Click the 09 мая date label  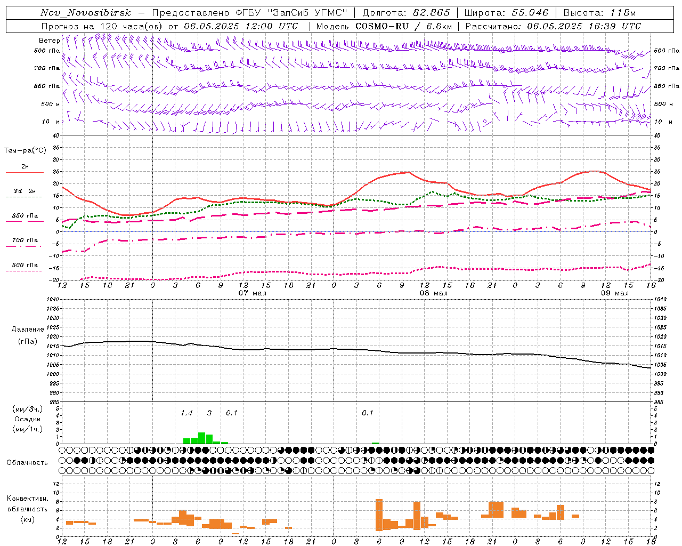(614, 293)
